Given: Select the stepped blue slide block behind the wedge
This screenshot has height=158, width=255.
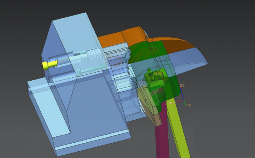Looking at the screenshot, I should [120, 78].
